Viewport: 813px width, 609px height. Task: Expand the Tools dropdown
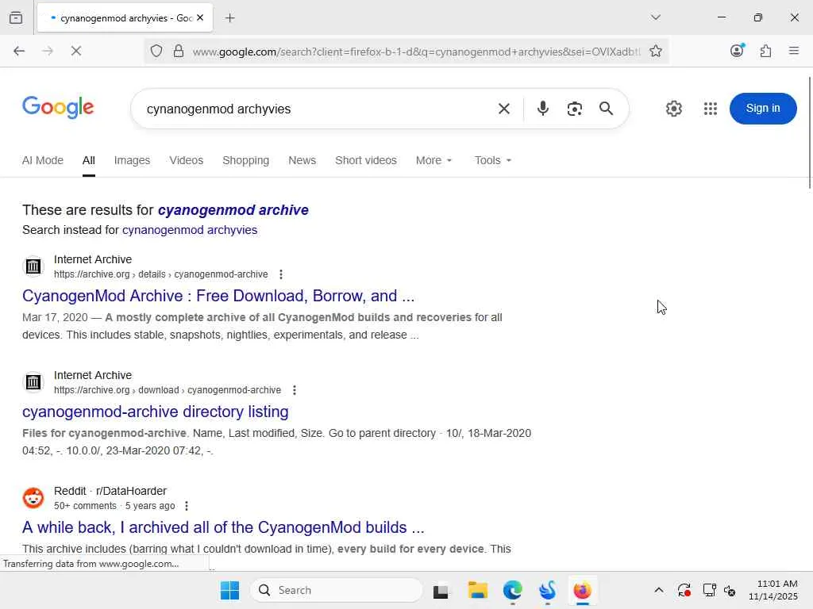click(492, 160)
